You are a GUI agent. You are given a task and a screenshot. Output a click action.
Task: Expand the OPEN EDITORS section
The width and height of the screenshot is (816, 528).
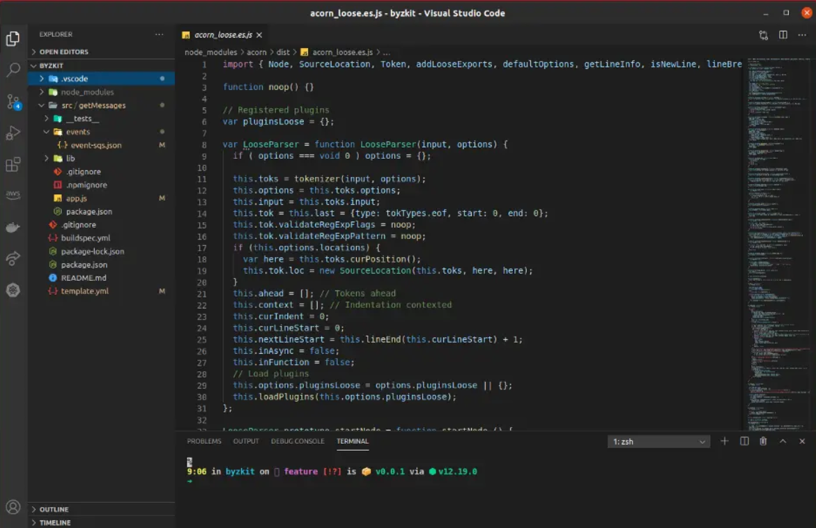pos(102,52)
